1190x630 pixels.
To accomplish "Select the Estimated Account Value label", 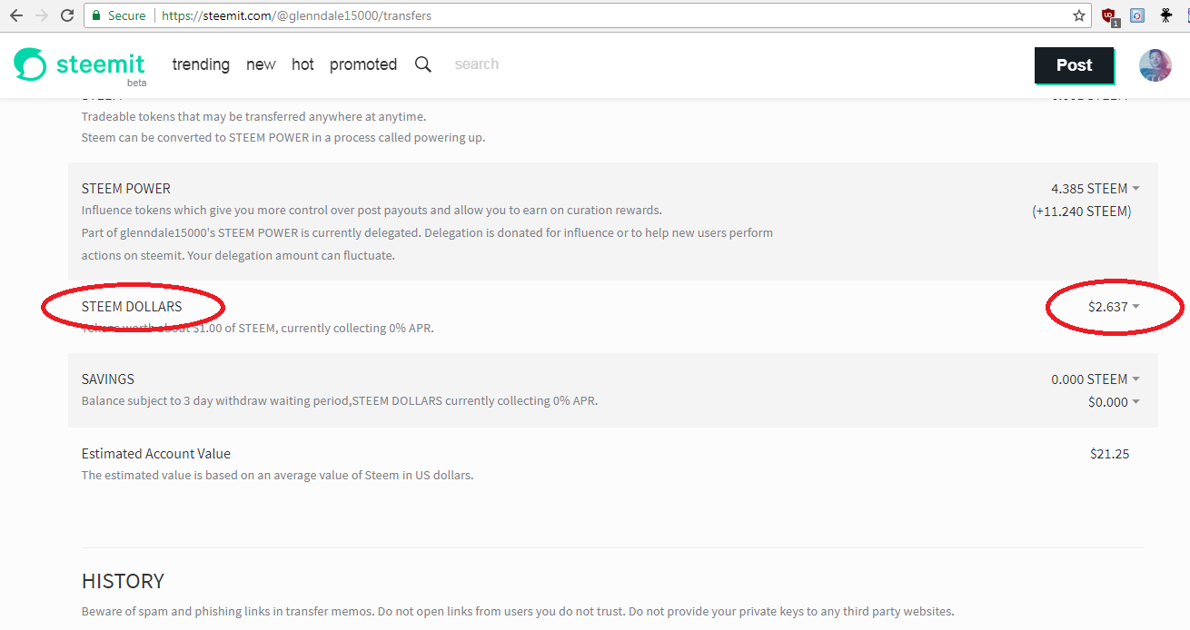I will pyautogui.click(x=156, y=454).
